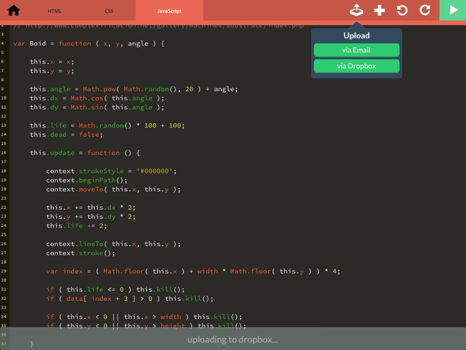The height and width of the screenshot is (350, 466).
Task: Tap the uploading to dropbox notification bar
Action: pyautogui.click(x=233, y=339)
